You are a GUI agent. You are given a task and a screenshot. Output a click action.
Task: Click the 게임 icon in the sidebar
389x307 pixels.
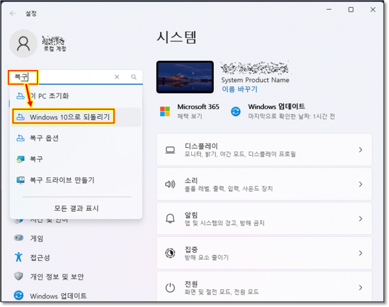click(x=19, y=238)
